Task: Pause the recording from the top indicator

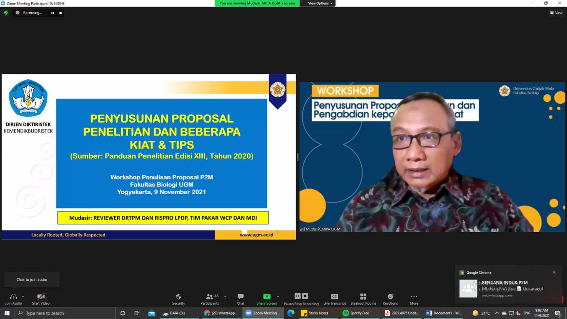Action: click(x=53, y=13)
